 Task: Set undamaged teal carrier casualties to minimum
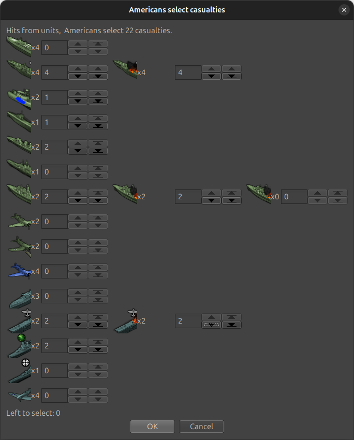tap(98, 325)
